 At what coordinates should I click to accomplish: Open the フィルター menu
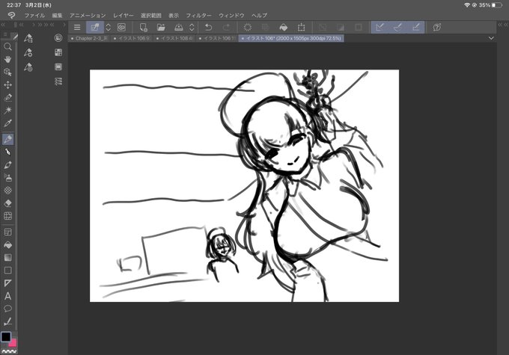click(x=198, y=15)
